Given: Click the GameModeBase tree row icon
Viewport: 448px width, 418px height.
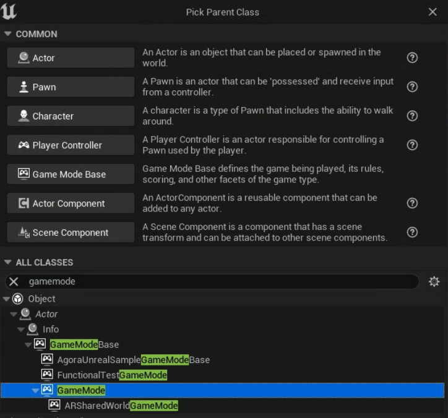Looking at the screenshot, I should click(x=40, y=344).
